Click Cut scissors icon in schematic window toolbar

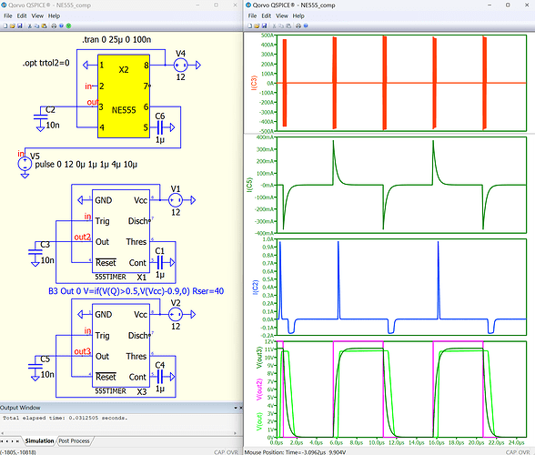tap(30, 26)
